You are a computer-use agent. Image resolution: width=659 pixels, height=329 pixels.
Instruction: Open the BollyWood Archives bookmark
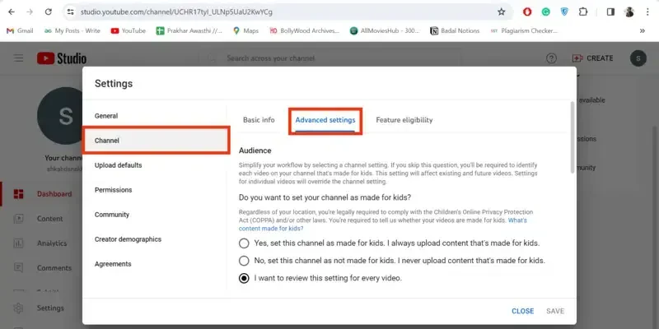(x=305, y=30)
